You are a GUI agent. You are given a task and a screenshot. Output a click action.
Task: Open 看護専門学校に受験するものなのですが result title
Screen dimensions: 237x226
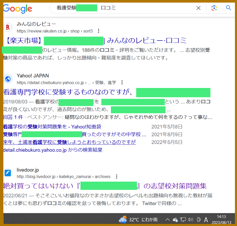tap(107, 92)
